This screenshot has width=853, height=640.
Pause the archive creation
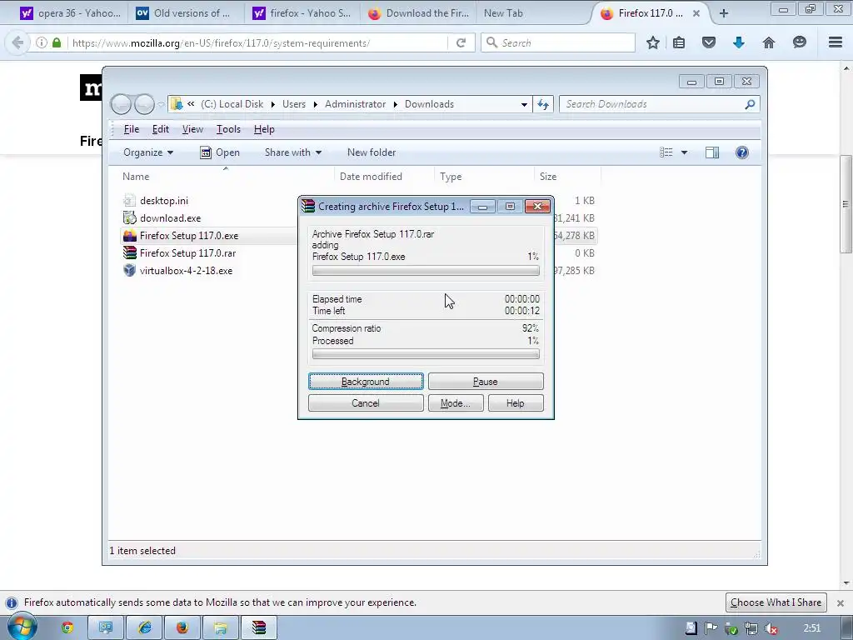coord(486,382)
